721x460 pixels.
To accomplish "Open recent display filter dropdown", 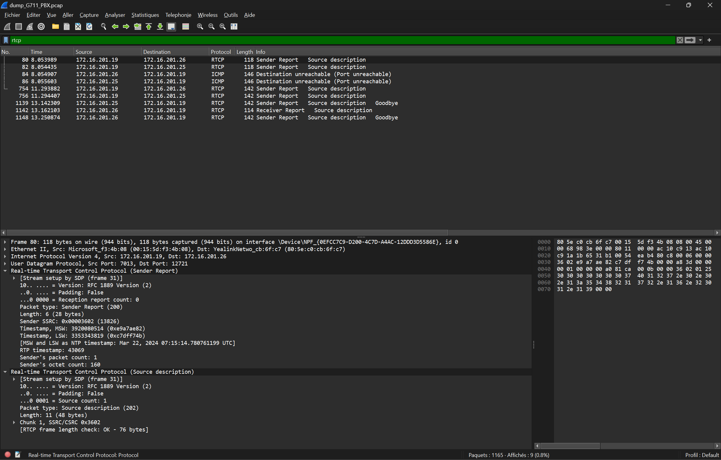I will 700,40.
